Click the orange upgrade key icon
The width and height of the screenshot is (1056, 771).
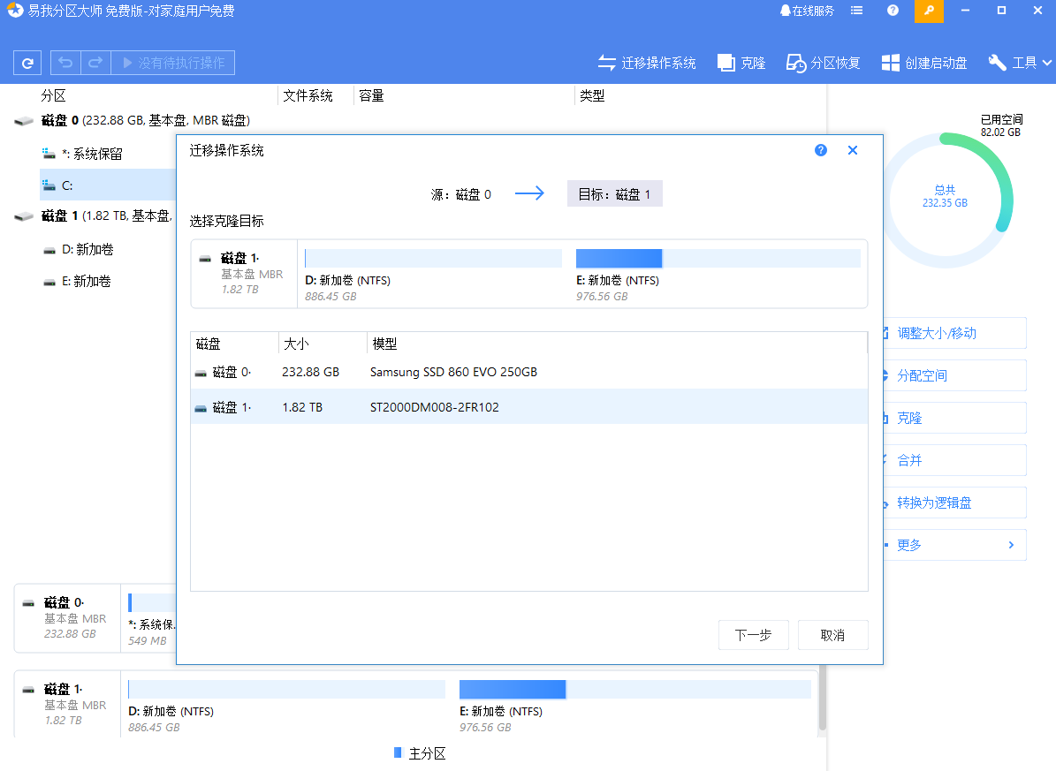click(929, 11)
